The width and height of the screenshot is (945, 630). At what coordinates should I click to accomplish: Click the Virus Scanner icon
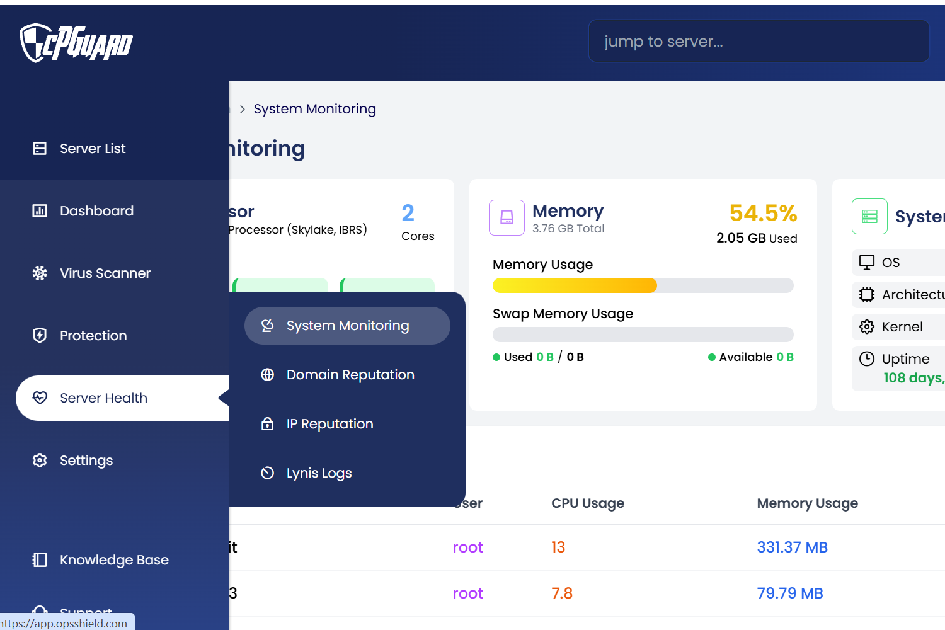coord(40,273)
